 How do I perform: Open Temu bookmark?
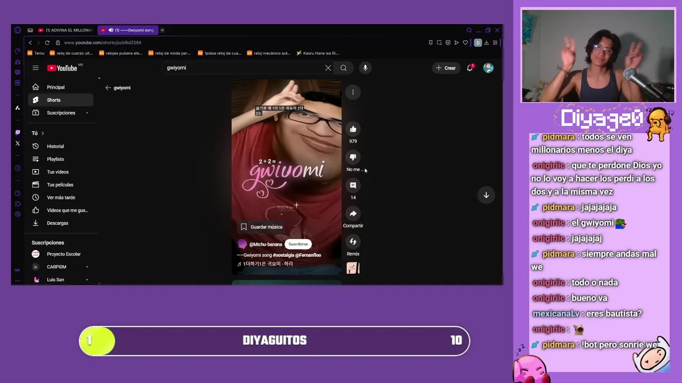pyautogui.click(x=36, y=53)
